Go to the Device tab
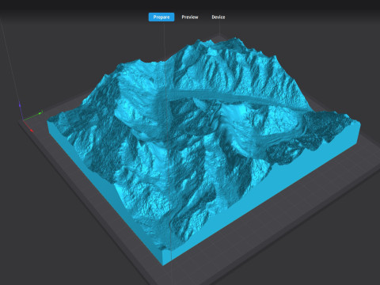380x285 pixels. (218, 17)
